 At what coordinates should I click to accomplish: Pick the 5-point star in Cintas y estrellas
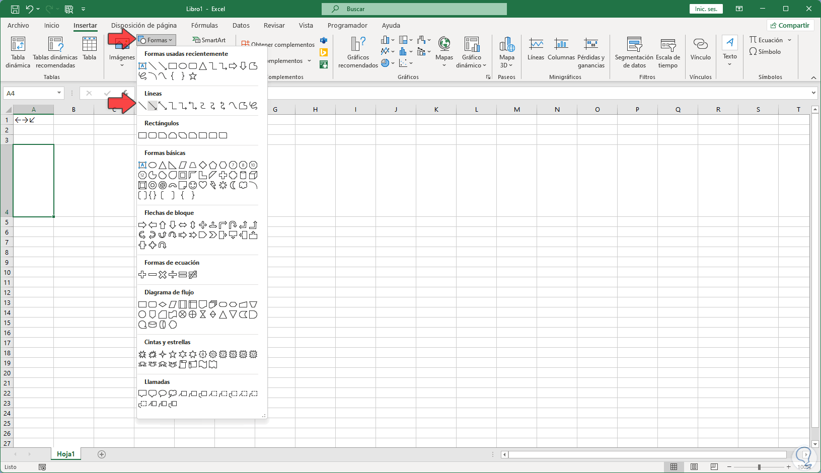[173, 354]
